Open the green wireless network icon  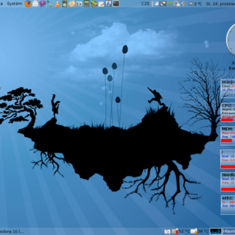pyautogui.click(x=170, y=4)
